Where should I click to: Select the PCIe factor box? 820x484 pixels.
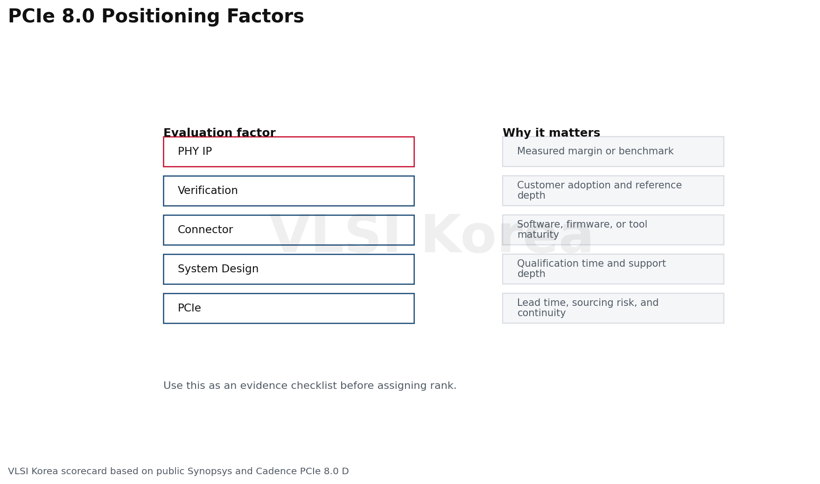point(288,308)
